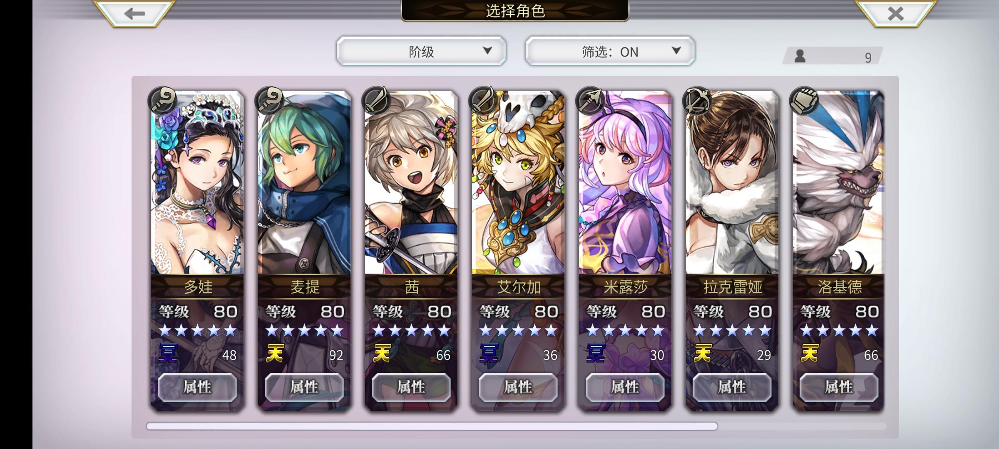The width and height of the screenshot is (999, 449).
Task: Open 属性 for 艾尔加
Action: 518,387
